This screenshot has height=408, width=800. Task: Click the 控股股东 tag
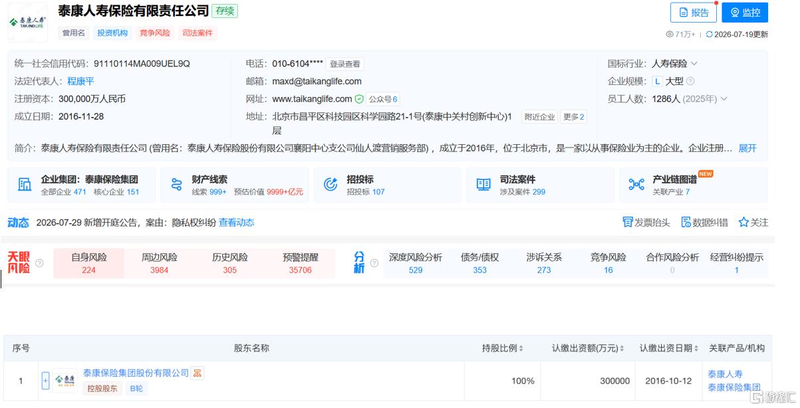coord(102,389)
